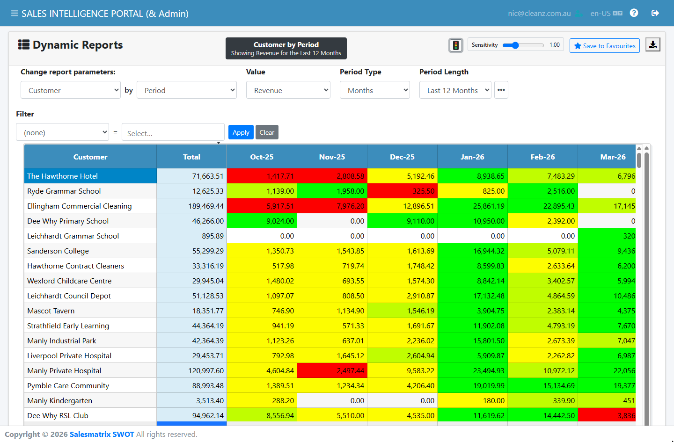Save report to Favourites
Image resolution: width=674 pixels, height=442 pixels.
(605, 46)
